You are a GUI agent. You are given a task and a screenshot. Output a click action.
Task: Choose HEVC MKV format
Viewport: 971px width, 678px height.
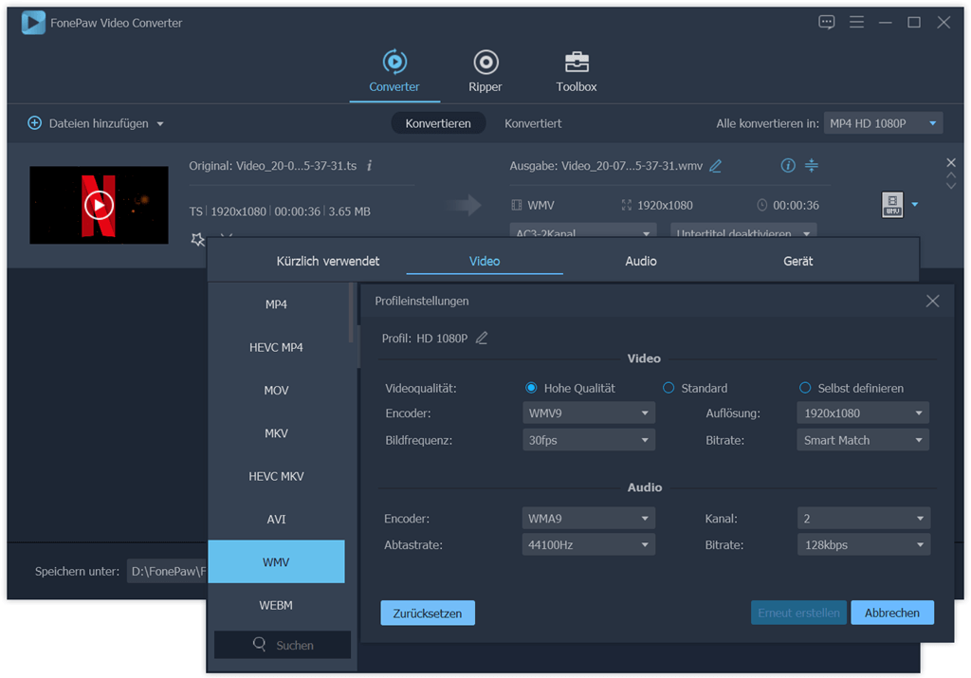click(276, 476)
